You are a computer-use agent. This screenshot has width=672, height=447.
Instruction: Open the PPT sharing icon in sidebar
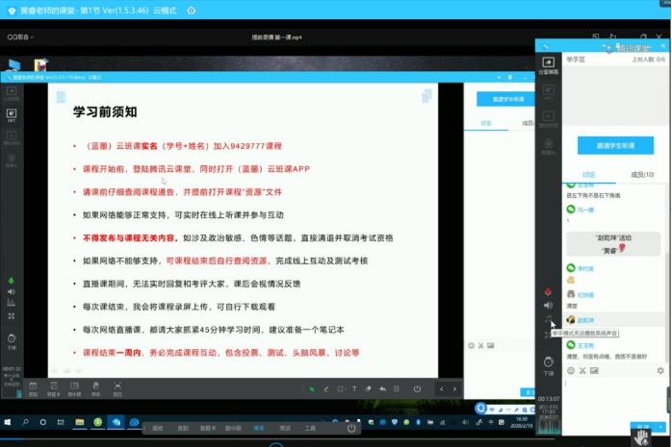(x=549, y=91)
